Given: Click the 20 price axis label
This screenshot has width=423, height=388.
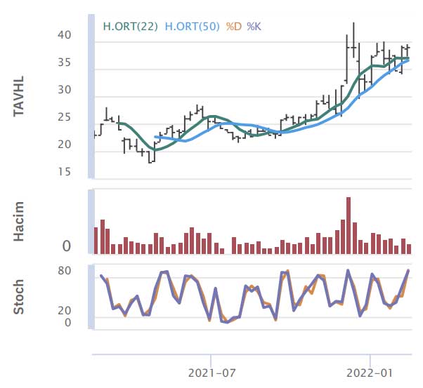Looking at the screenshot, I should tap(65, 145).
